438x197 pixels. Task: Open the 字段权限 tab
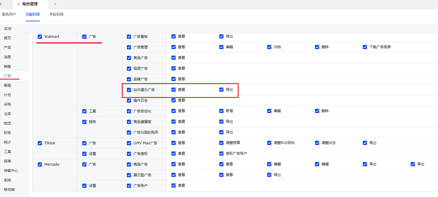pyautogui.click(x=56, y=14)
